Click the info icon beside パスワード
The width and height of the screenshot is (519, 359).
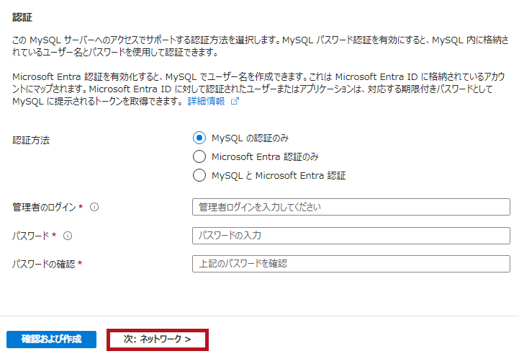point(68,236)
